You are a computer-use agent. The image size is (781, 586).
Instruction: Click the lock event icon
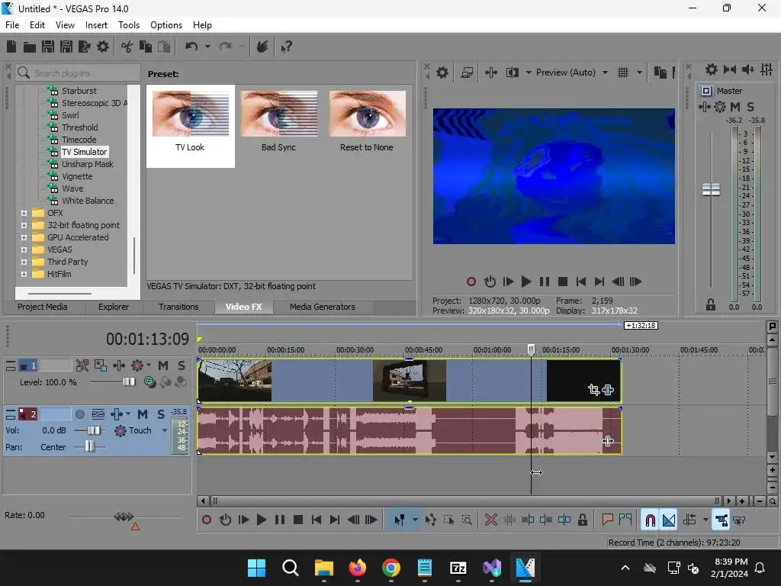pos(582,520)
